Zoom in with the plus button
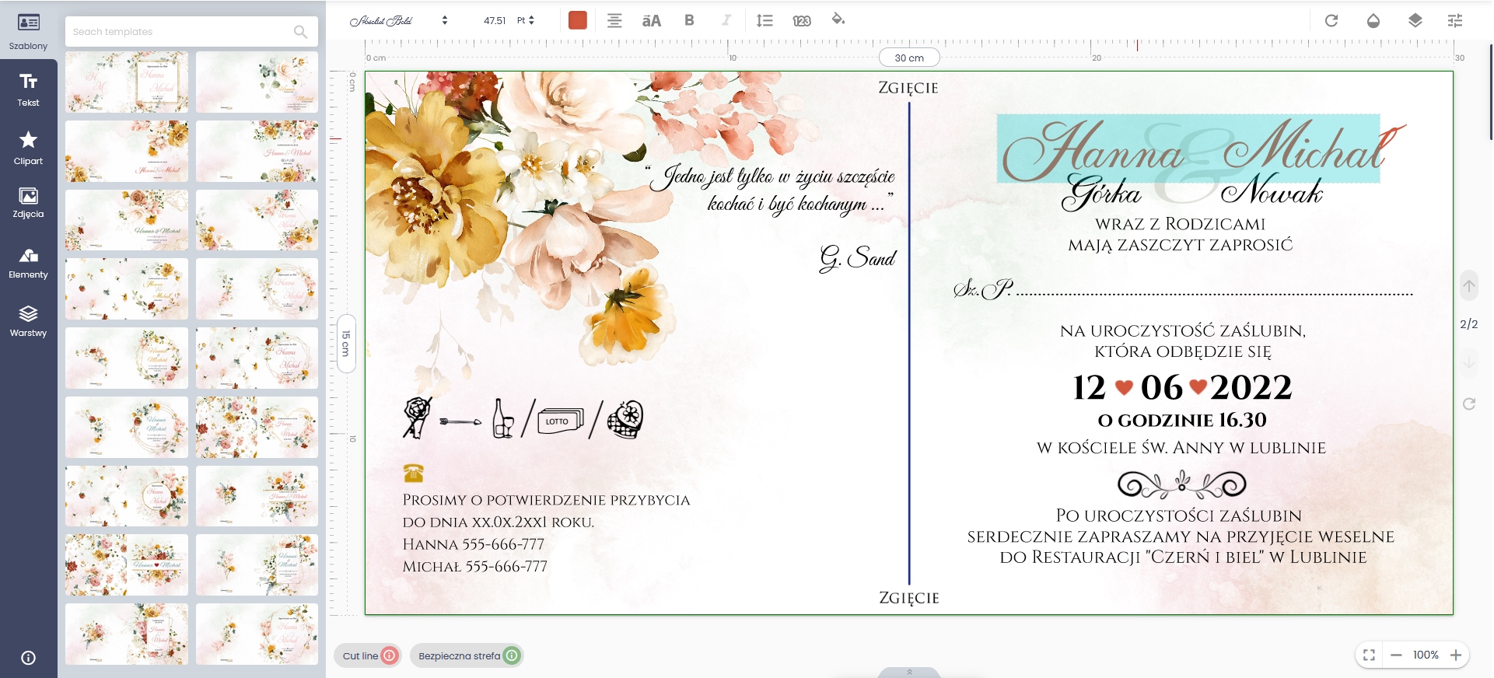The height and width of the screenshot is (678, 1494). 1456,655
